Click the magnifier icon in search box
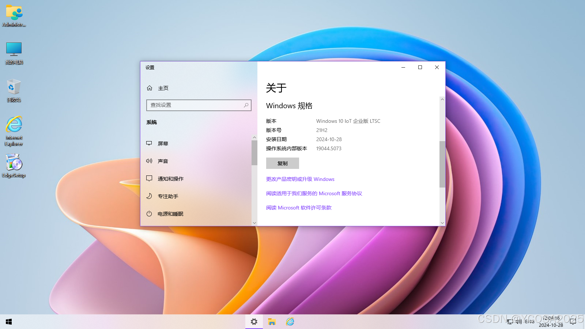This screenshot has height=329, width=585. [246, 105]
